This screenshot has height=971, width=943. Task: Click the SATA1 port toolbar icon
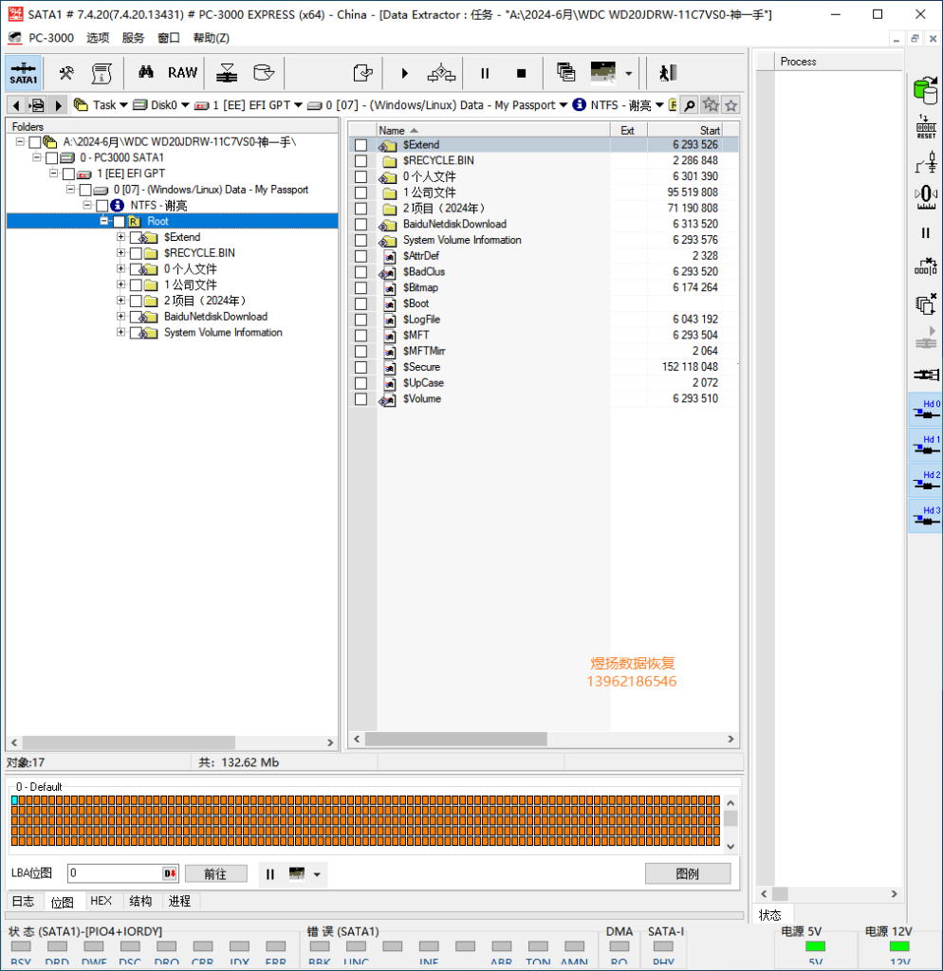[x=24, y=73]
